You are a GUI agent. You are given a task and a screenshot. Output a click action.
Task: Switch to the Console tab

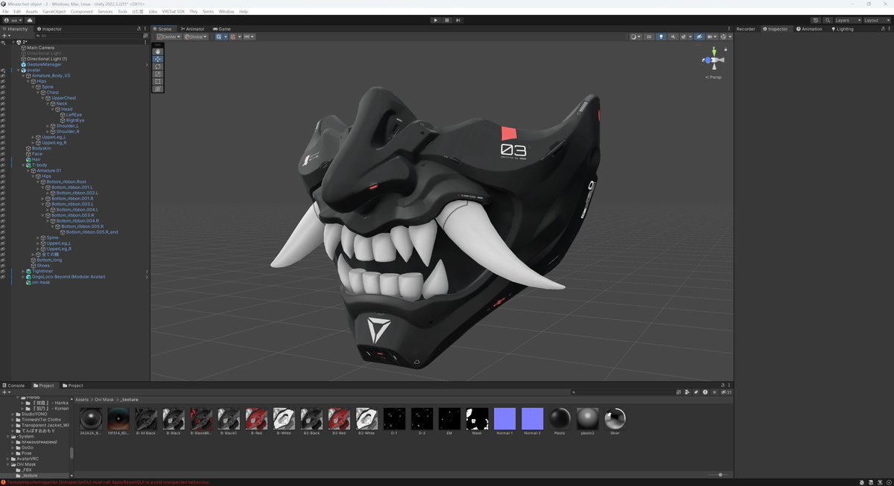(13, 386)
